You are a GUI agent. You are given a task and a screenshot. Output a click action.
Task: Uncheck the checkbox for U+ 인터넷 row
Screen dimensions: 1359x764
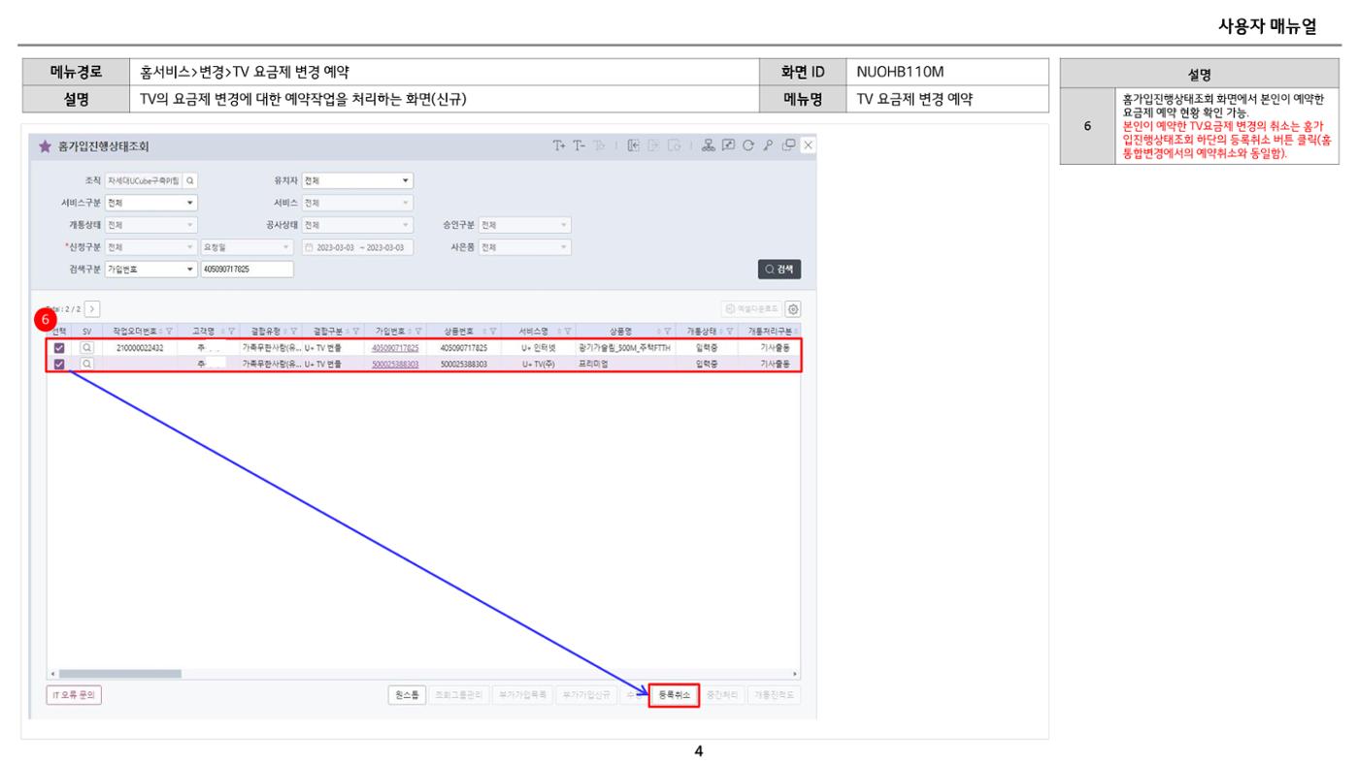(60, 347)
